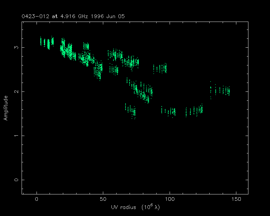Click the x-axis tick label '50'

[x=103, y=199]
